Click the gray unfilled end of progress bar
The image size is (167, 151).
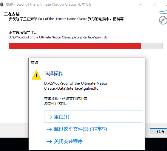(152, 46)
